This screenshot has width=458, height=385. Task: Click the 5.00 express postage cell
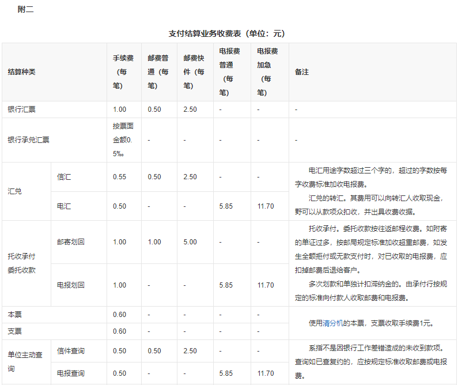coord(190,242)
